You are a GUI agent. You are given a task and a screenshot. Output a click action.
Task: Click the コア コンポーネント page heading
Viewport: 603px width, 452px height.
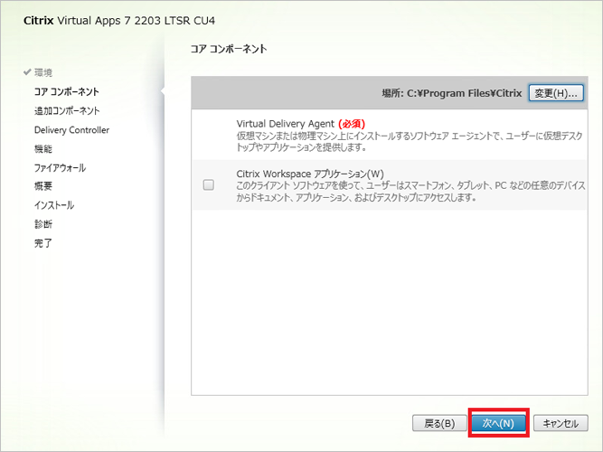[229, 49]
